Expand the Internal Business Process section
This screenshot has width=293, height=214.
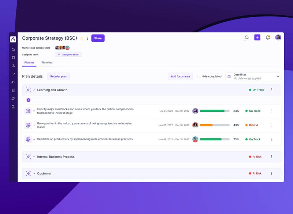click(x=34, y=156)
